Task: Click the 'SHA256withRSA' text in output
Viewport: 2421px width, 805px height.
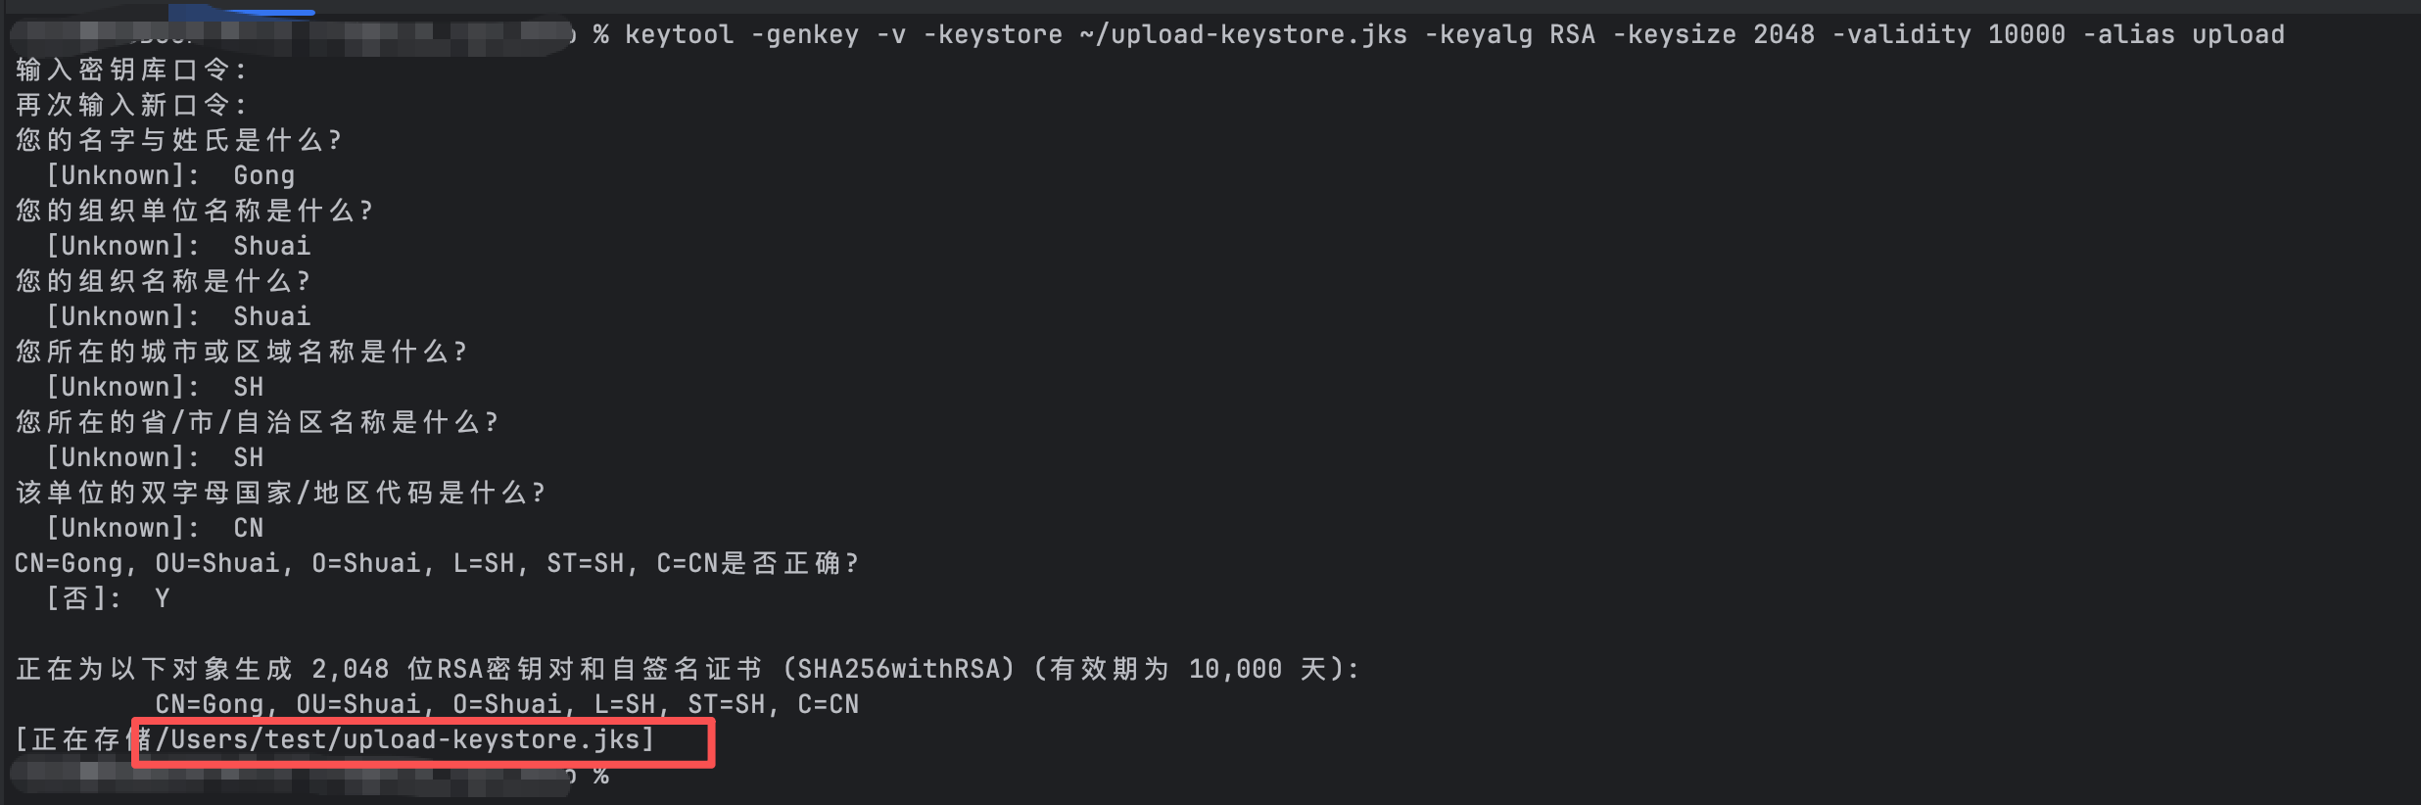Action: coord(898,669)
